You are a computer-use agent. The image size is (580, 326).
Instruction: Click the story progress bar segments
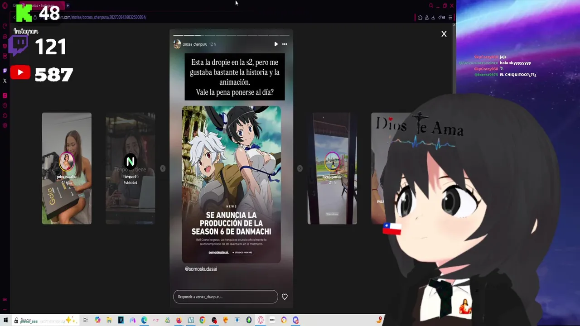[231, 35]
